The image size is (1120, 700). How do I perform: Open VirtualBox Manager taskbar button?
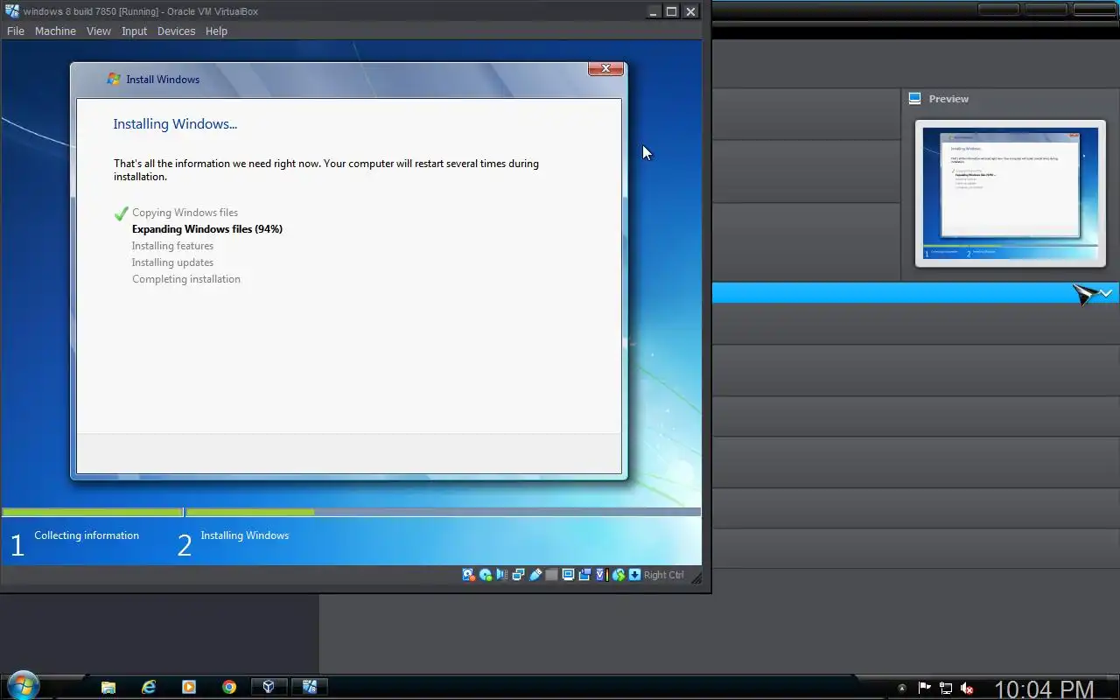coord(269,687)
